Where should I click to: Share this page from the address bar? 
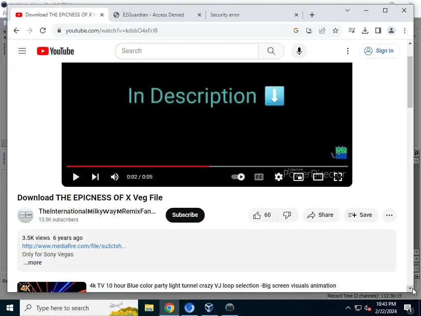[322, 30]
